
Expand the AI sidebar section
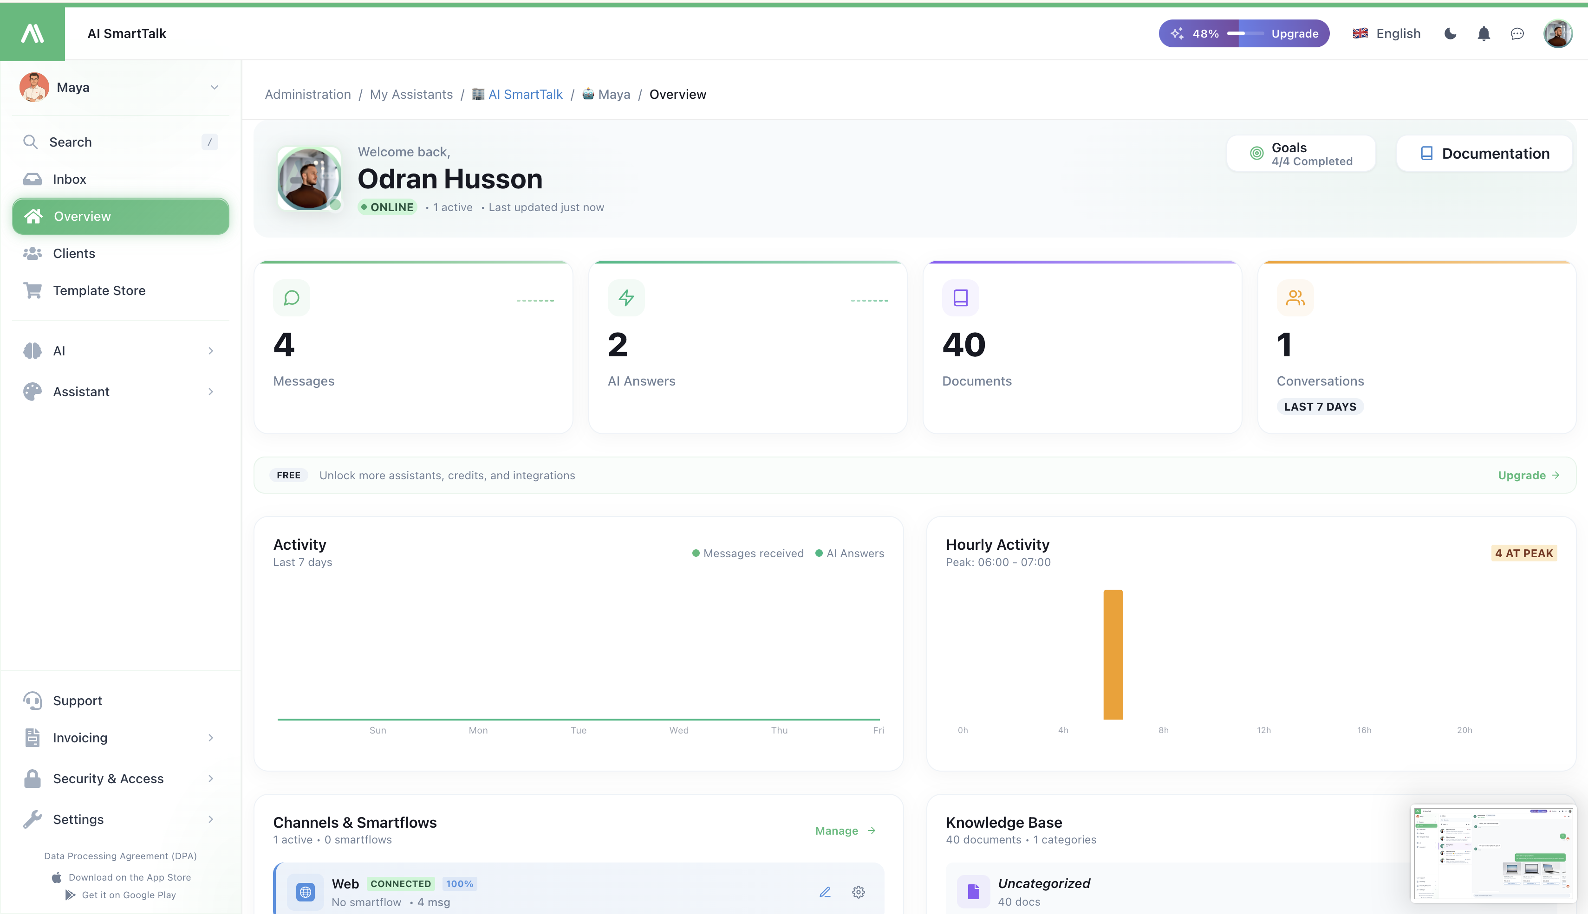pos(120,350)
